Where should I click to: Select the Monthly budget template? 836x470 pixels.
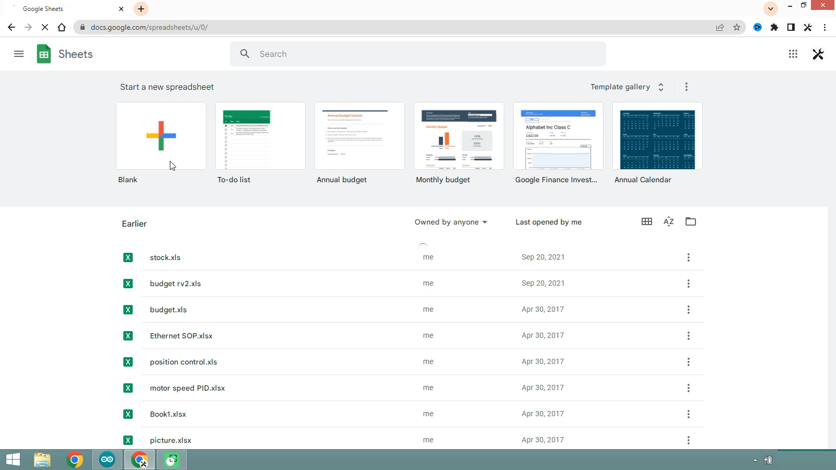tap(459, 136)
